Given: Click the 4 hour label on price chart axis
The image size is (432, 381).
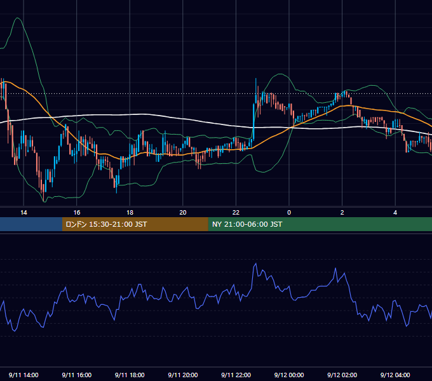Looking at the screenshot, I should [395, 213].
